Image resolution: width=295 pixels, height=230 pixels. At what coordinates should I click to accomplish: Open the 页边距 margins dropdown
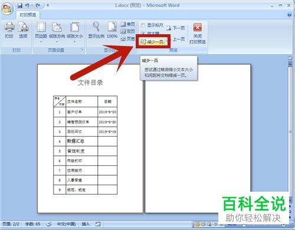[41, 32]
